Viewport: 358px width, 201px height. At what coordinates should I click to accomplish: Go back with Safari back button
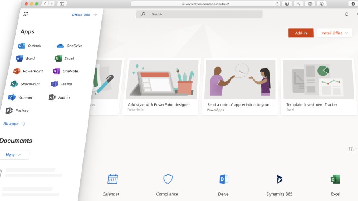click(x=45, y=4)
